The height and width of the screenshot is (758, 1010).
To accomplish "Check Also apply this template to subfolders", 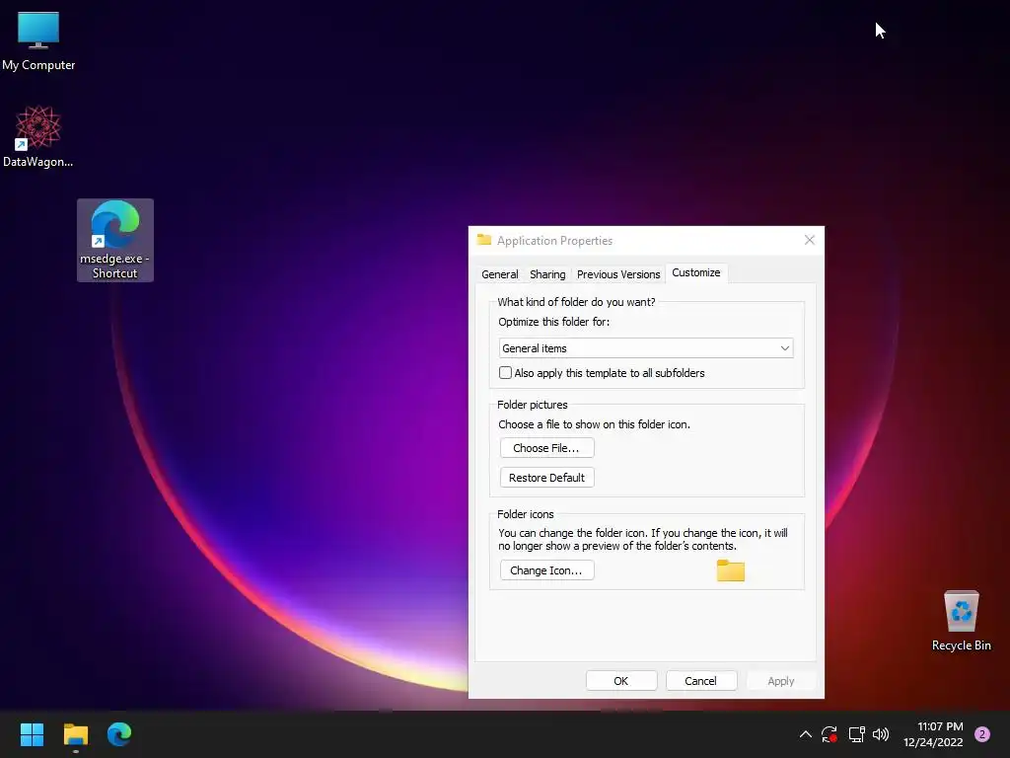I will coord(506,372).
